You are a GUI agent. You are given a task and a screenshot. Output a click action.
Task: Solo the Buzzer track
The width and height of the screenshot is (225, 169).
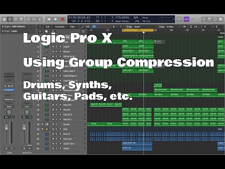56,52
